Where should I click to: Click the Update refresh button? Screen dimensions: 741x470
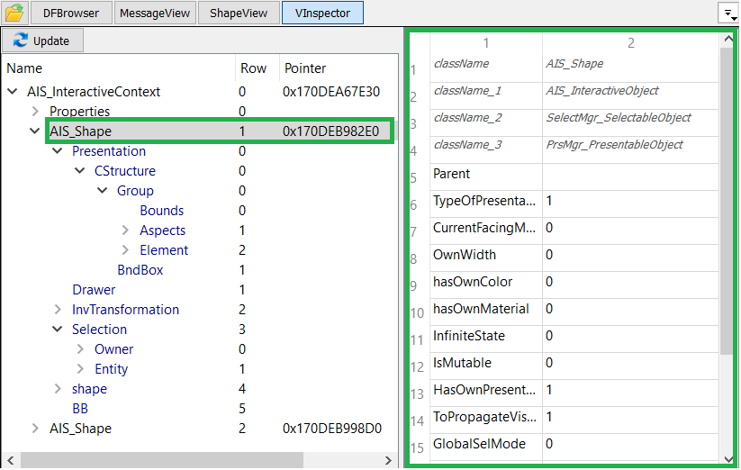[x=42, y=41]
